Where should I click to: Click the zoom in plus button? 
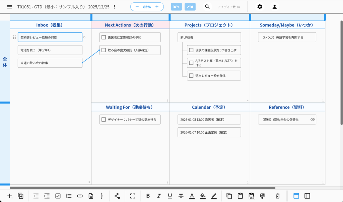click(x=157, y=7)
